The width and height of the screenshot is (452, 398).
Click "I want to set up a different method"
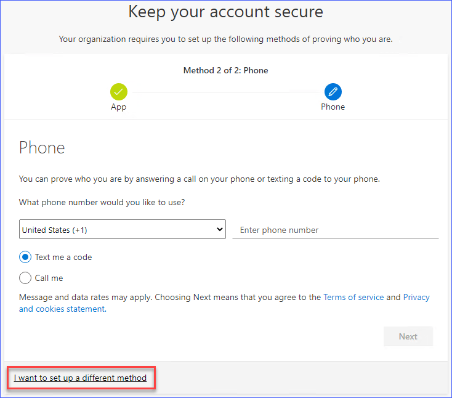click(80, 378)
